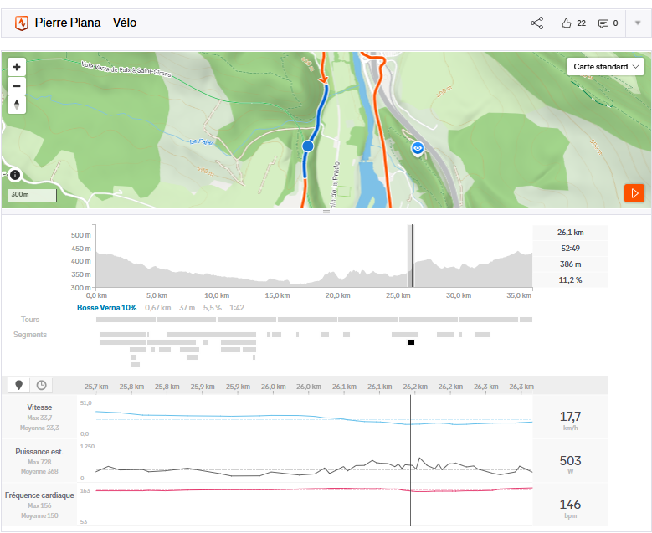Click the kudos count 22
652x533 pixels.
coord(582,23)
